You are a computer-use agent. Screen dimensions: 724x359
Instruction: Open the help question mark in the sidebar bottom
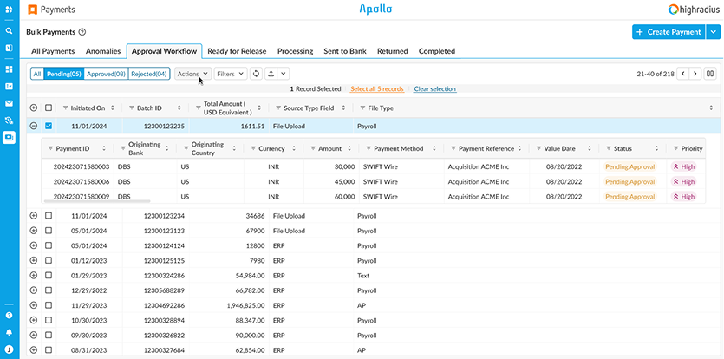pos(9,315)
